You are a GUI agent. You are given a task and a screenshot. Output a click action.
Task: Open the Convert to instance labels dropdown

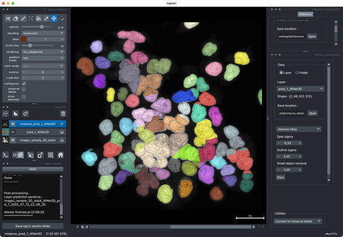[298, 221]
